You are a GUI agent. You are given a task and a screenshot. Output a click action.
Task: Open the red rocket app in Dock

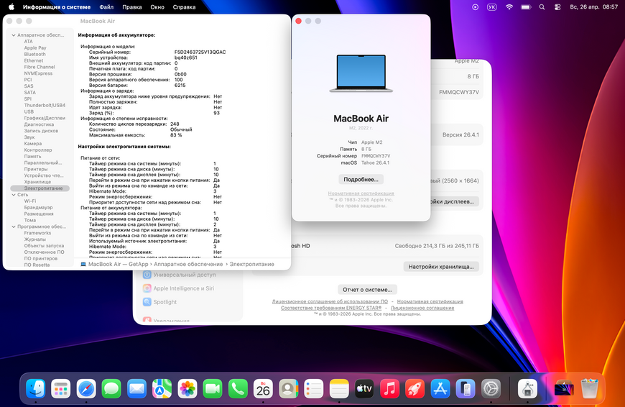click(415, 388)
